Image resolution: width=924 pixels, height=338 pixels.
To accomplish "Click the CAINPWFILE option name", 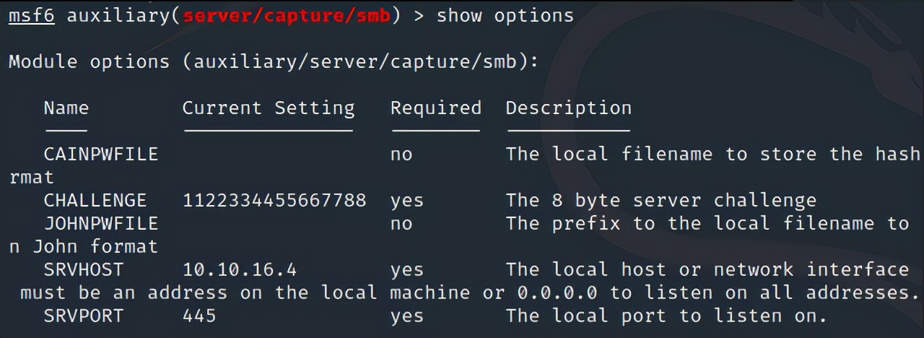I will (x=100, y=154).
